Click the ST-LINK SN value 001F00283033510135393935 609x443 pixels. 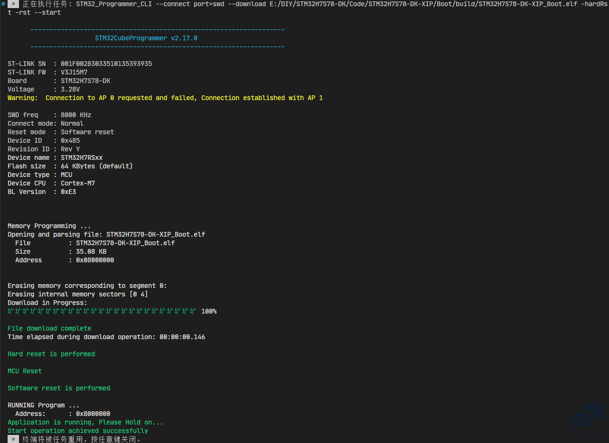point(106,64)
